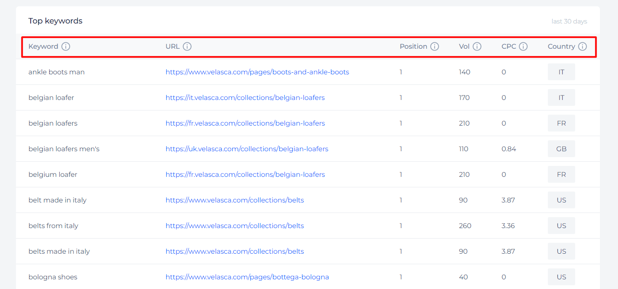Click the CPC column header label

pos(509,47)
